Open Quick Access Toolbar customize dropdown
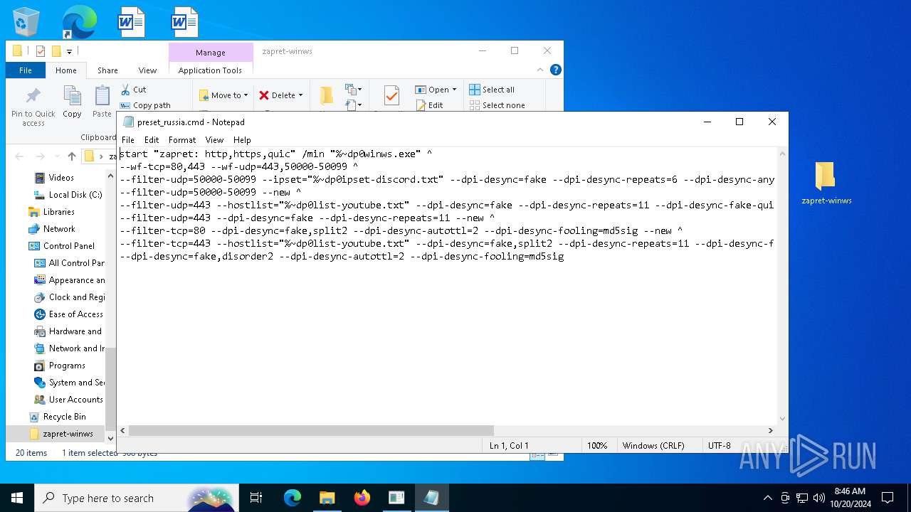911x512 pixels. click(x=70, y=51)
